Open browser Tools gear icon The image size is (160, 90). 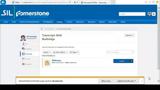[153, 2]
